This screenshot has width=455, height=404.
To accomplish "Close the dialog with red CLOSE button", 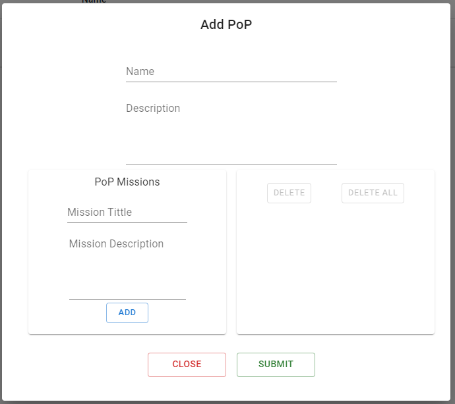I will pyautogui.click(x=187, y=365).
